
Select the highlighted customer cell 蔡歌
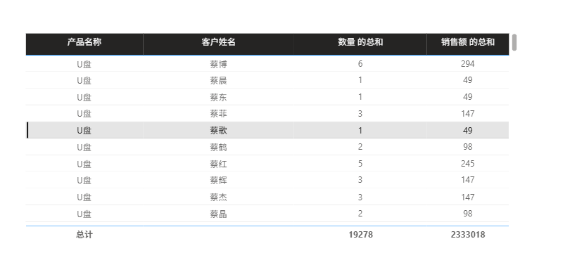218,130
